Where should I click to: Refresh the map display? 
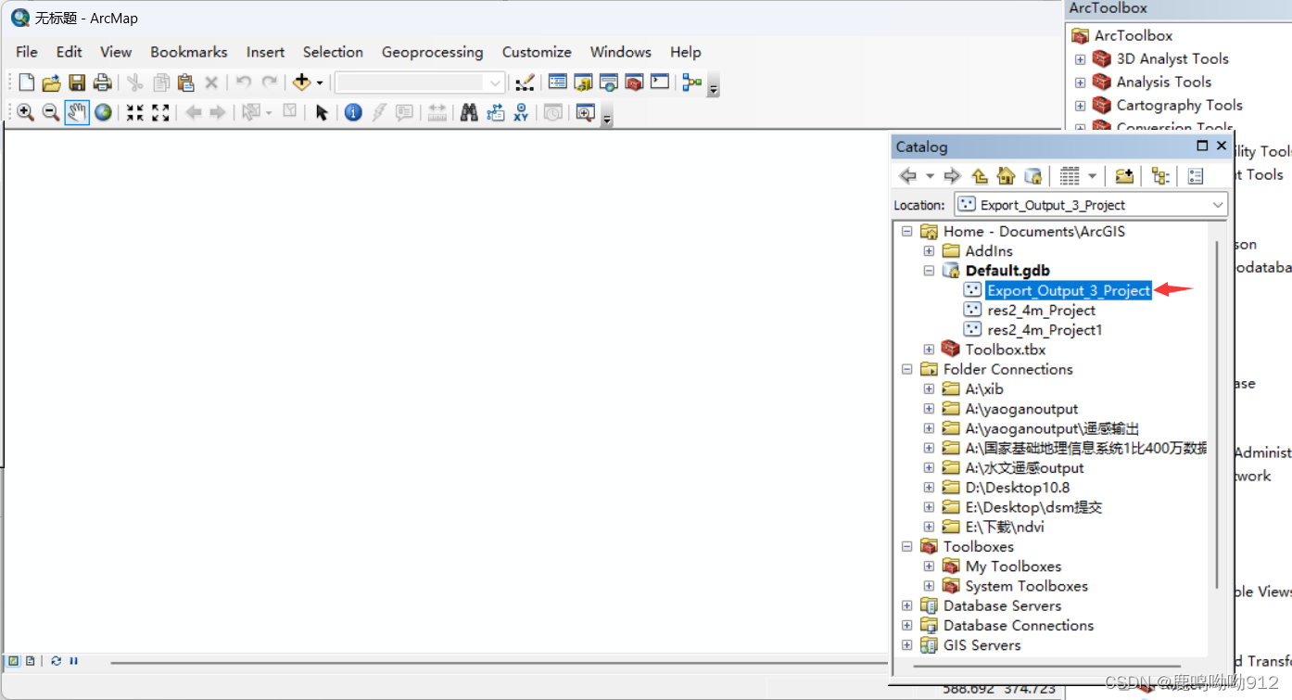pyautogui.click(x=57, y=661)
